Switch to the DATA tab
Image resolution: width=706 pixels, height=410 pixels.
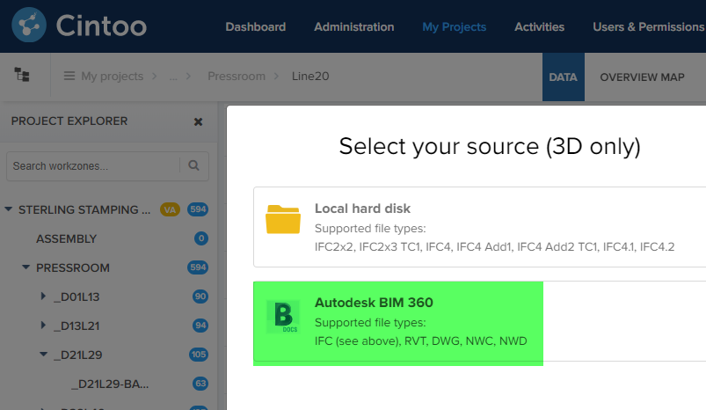[x=564, y=77]
